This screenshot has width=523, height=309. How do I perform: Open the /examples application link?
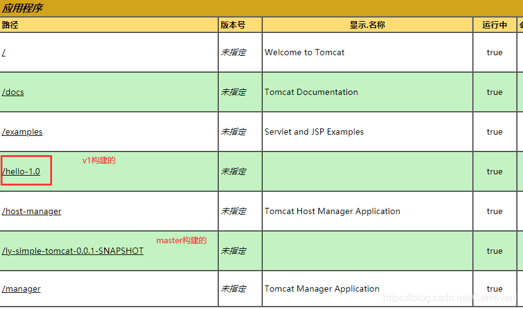[x=22, y=132]
